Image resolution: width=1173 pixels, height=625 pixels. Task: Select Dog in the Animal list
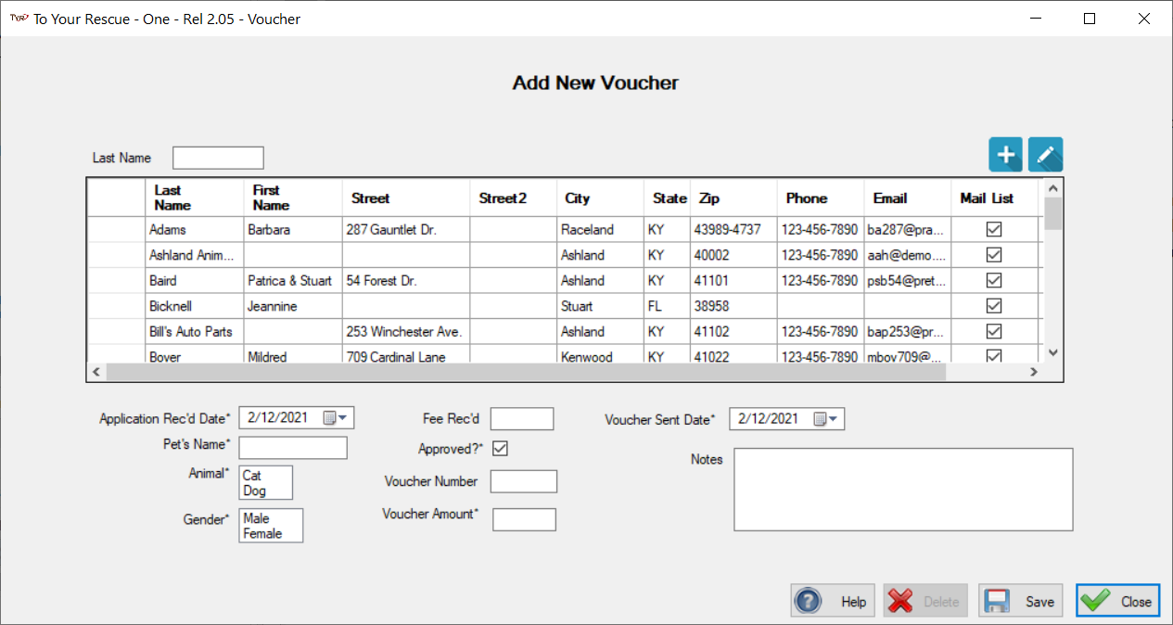coord(255,491)
